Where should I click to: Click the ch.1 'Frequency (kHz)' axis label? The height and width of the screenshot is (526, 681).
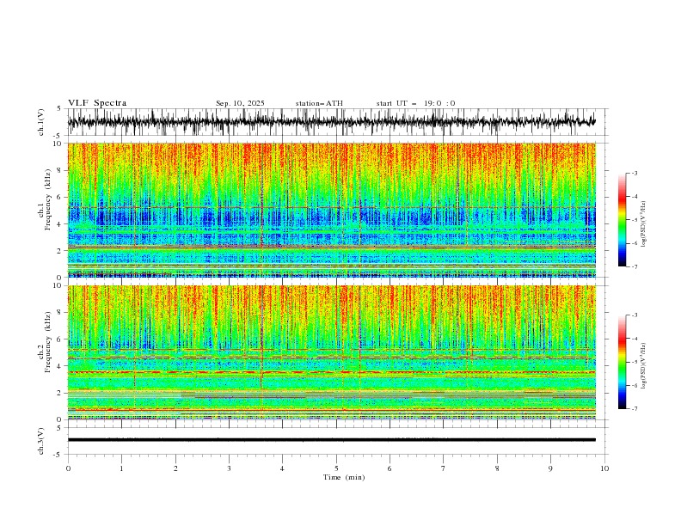click(48, 199)
